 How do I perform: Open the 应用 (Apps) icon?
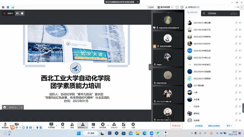coord(123,125)
